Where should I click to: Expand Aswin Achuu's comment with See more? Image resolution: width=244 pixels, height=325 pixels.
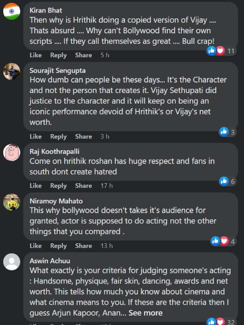(146, 313)
